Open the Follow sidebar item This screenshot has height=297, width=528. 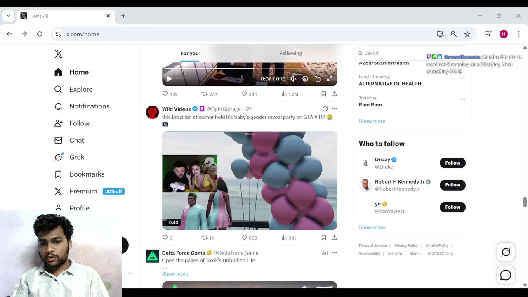[x=72, y=123]
